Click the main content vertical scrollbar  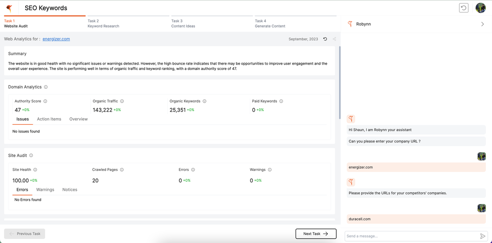(x=339, y=83)
